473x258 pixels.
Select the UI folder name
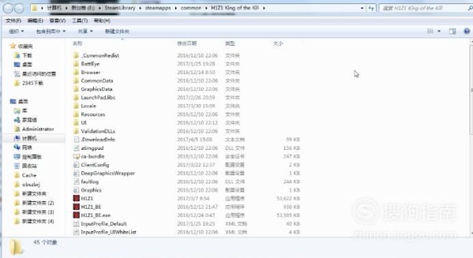(x=83, y=122)
